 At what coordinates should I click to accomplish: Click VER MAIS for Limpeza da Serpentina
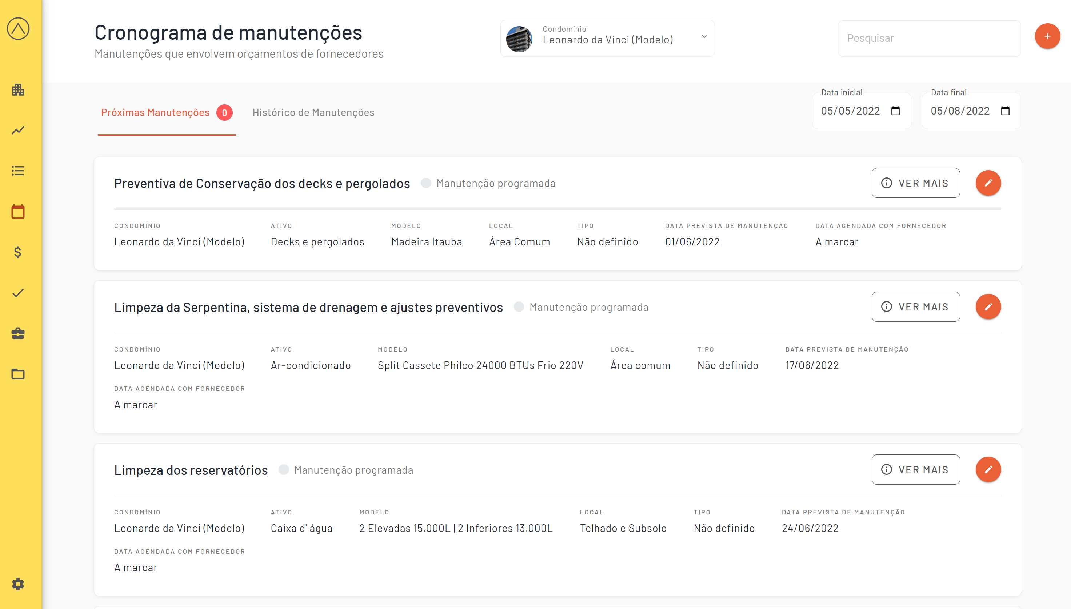pyautogui.click(x=915, y=306)
